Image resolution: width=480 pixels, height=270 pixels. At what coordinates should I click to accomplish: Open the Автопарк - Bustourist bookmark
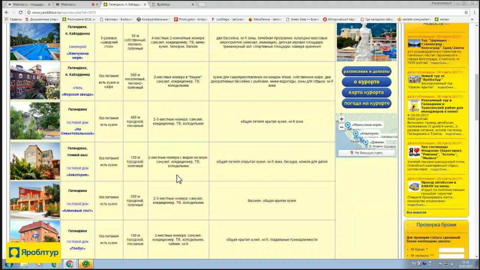tap(116, 19)
